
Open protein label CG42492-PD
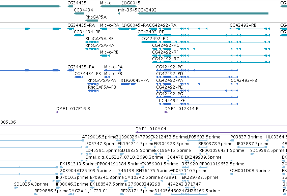pyautogui.click(x=170, y=74)
